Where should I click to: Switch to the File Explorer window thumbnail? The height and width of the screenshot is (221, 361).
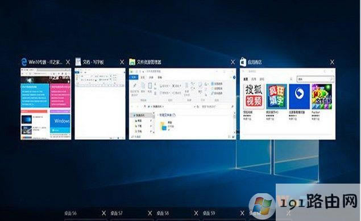[182, 104]
